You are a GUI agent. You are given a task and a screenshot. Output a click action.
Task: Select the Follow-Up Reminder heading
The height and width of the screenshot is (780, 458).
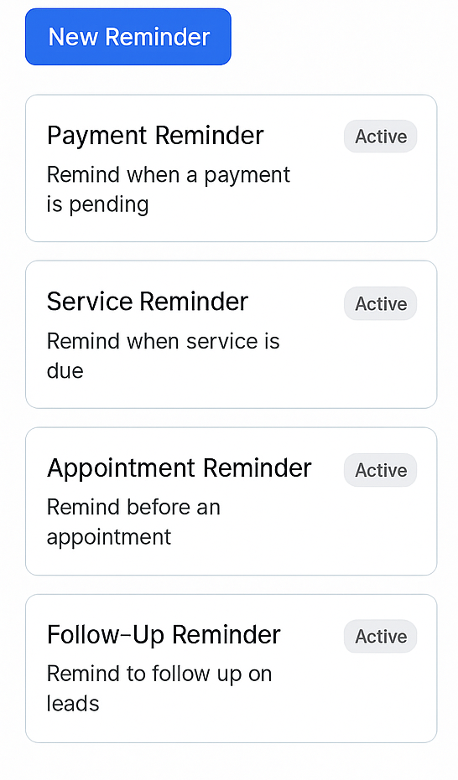(164, 635)
